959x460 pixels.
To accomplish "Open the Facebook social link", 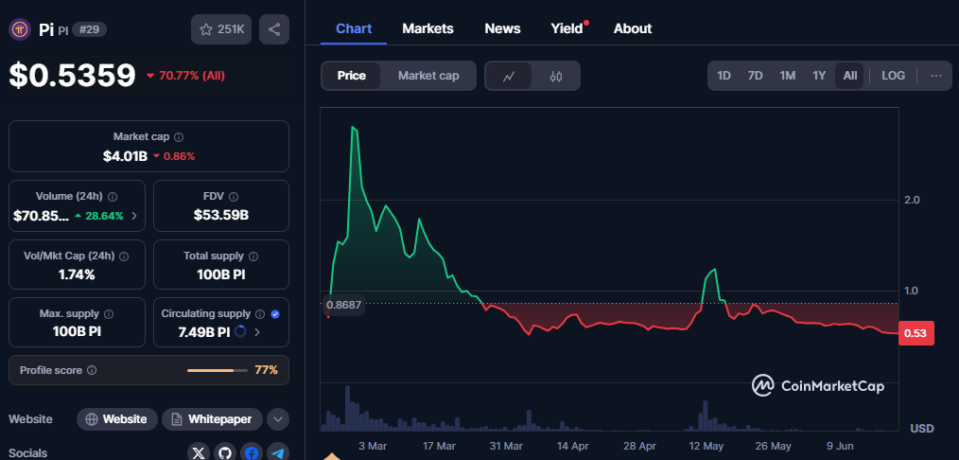I will coord(252,453).
